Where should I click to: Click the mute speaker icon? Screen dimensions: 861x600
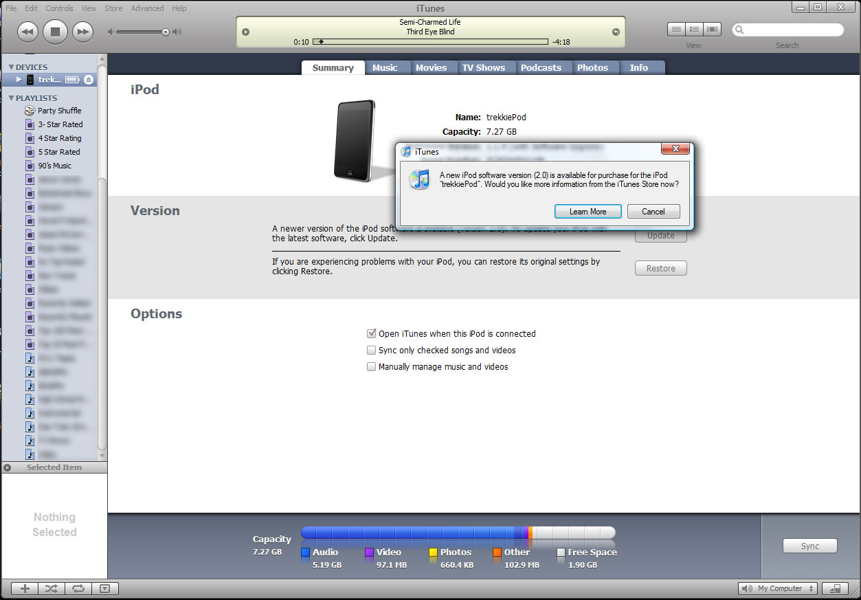coord(111,32)
